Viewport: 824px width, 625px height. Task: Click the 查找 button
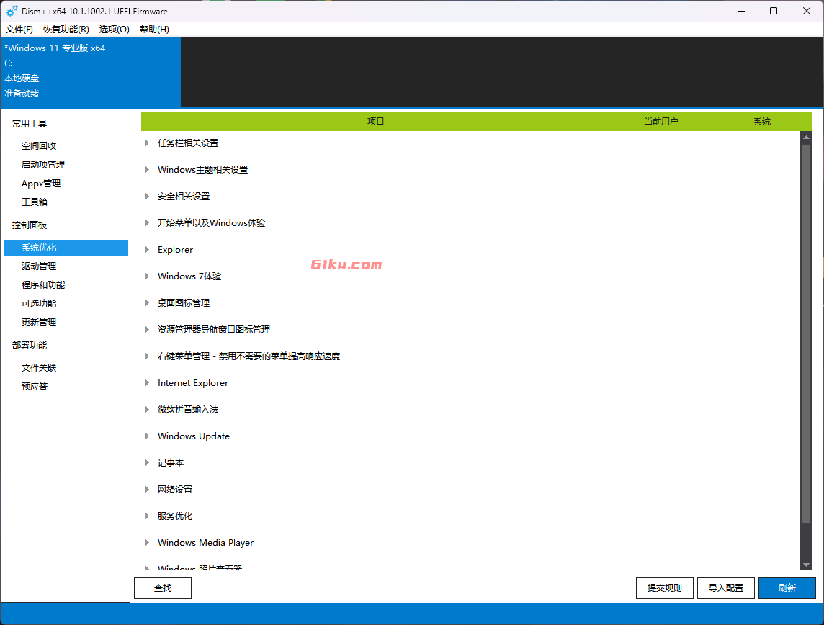[163, 588]
